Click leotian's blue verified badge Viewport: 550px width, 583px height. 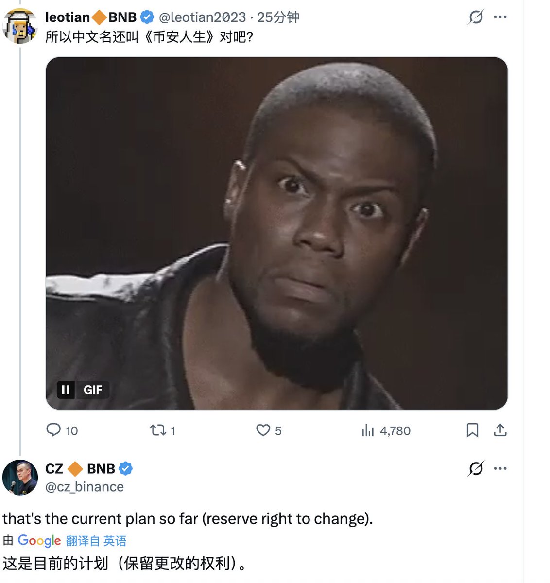point(147,17)
